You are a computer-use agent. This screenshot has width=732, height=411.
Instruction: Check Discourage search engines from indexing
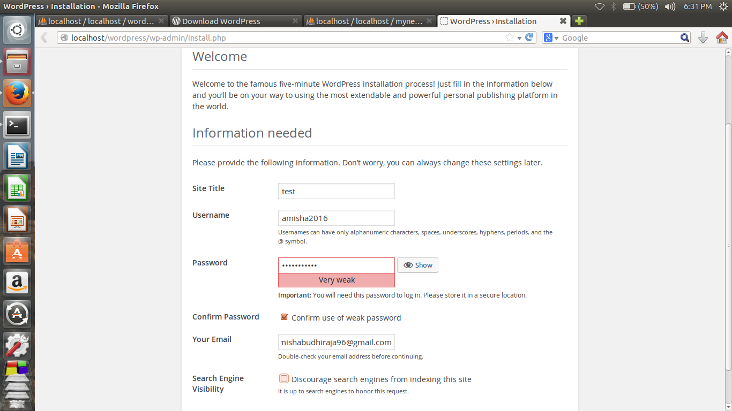284,378
